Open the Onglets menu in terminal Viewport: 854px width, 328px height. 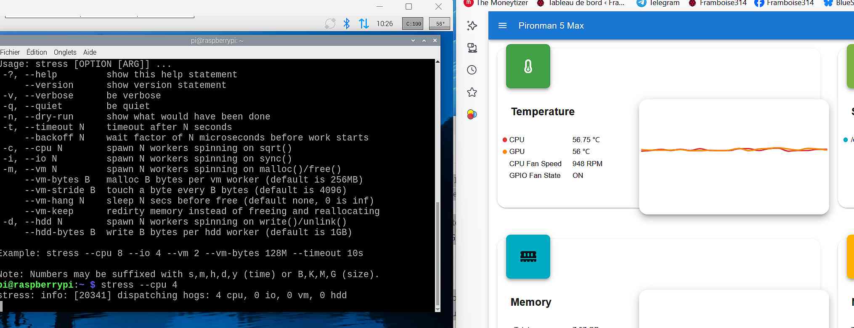[65, 52]
